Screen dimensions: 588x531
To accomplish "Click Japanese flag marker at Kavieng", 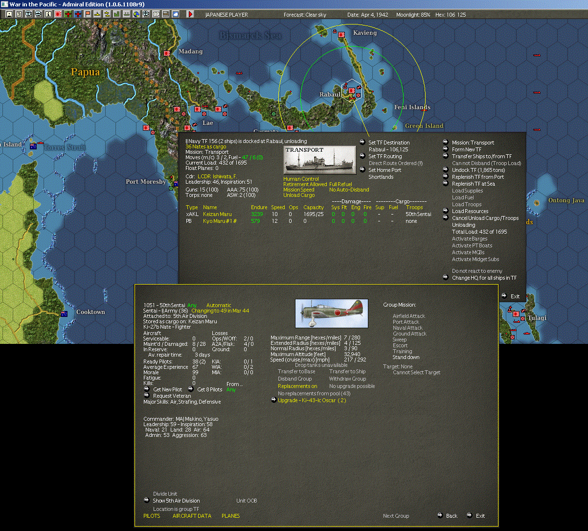I will click(341, 35).
